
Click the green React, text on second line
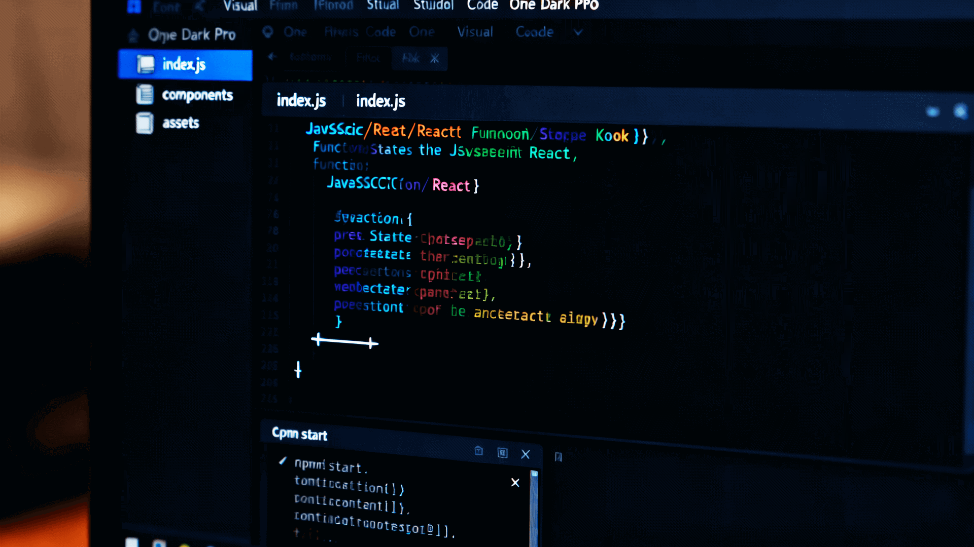tap(553, 153)
